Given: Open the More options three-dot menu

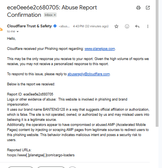Looking at the screenshot, I should [148, 27].
